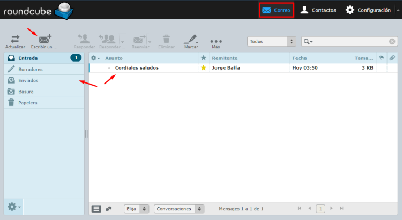Open the Más three-dots menu

216,41
